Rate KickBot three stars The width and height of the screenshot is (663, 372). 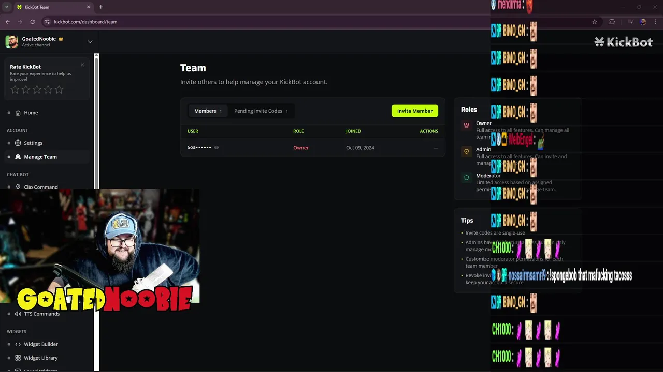pyautogui.click(x=37, y=89)
